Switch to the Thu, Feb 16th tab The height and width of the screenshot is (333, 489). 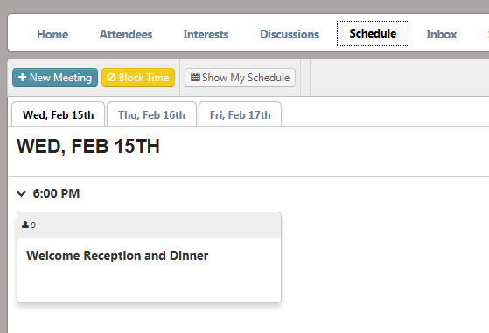(x=151, y=114)
